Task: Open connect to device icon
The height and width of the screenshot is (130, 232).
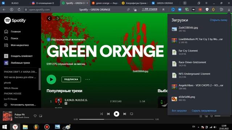Action: [206, 116]
